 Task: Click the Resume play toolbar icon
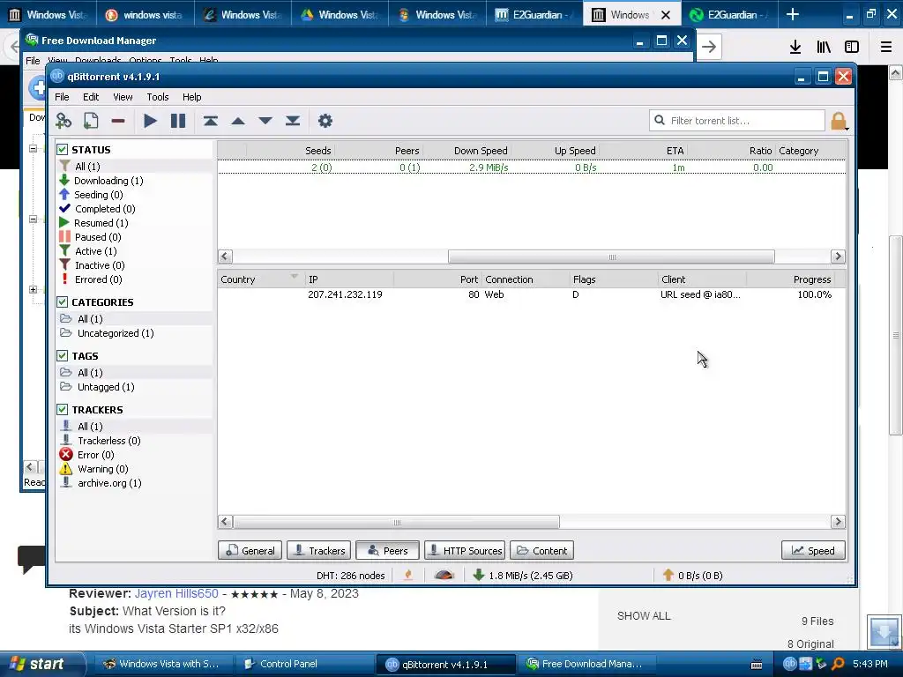[x=150, y=121]
